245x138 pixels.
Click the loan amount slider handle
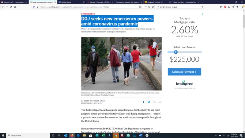point(175,52)
